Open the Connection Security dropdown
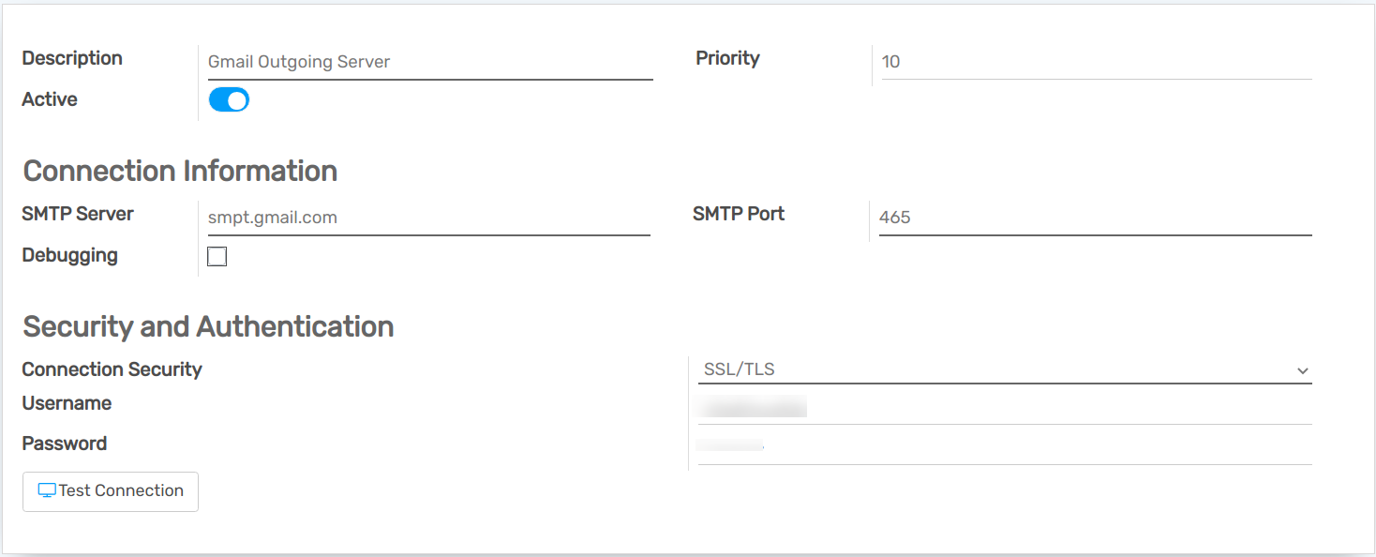The image size is (1376, 557). (x=1003, y=369)
